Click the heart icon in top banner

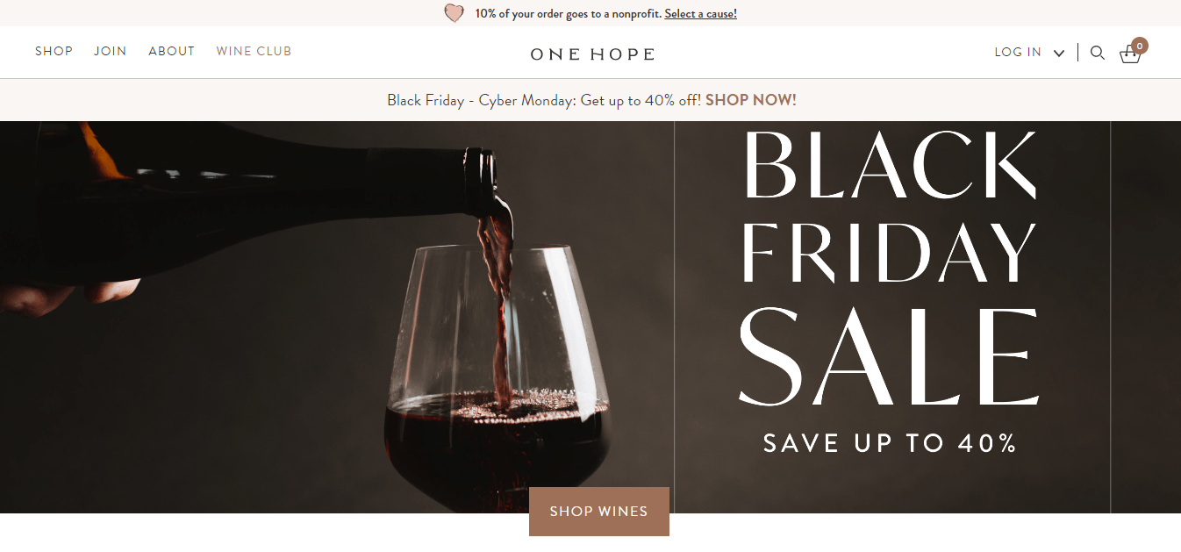pos(454,13)
